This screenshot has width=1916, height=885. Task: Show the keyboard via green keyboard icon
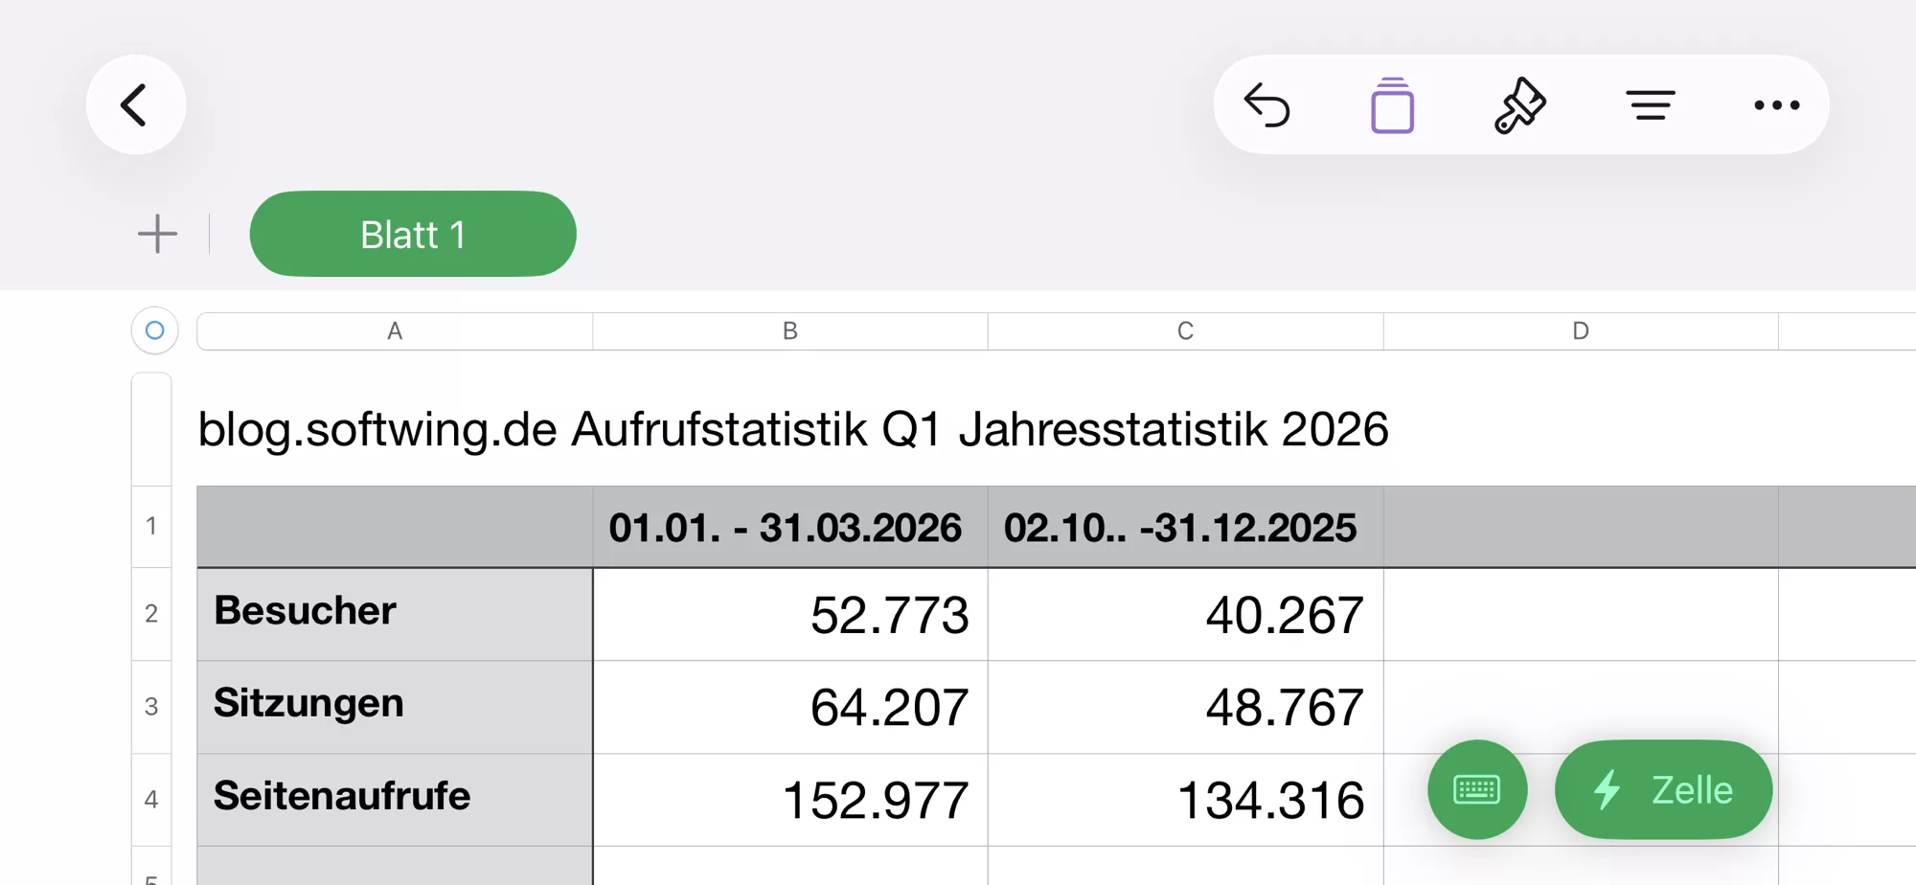tap(1476, 789)
